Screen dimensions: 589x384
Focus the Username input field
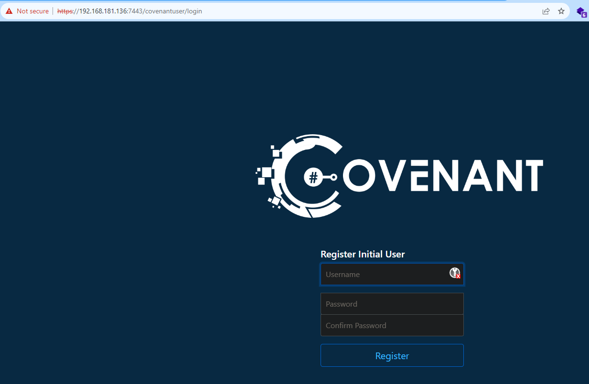(392, 274)
